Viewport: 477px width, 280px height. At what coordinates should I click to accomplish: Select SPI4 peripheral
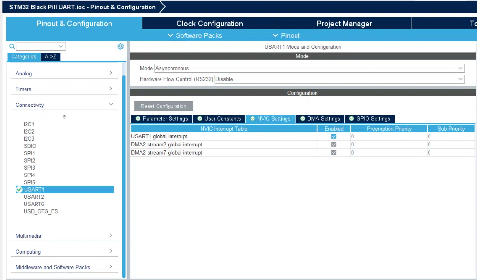[x=29, y=175]
